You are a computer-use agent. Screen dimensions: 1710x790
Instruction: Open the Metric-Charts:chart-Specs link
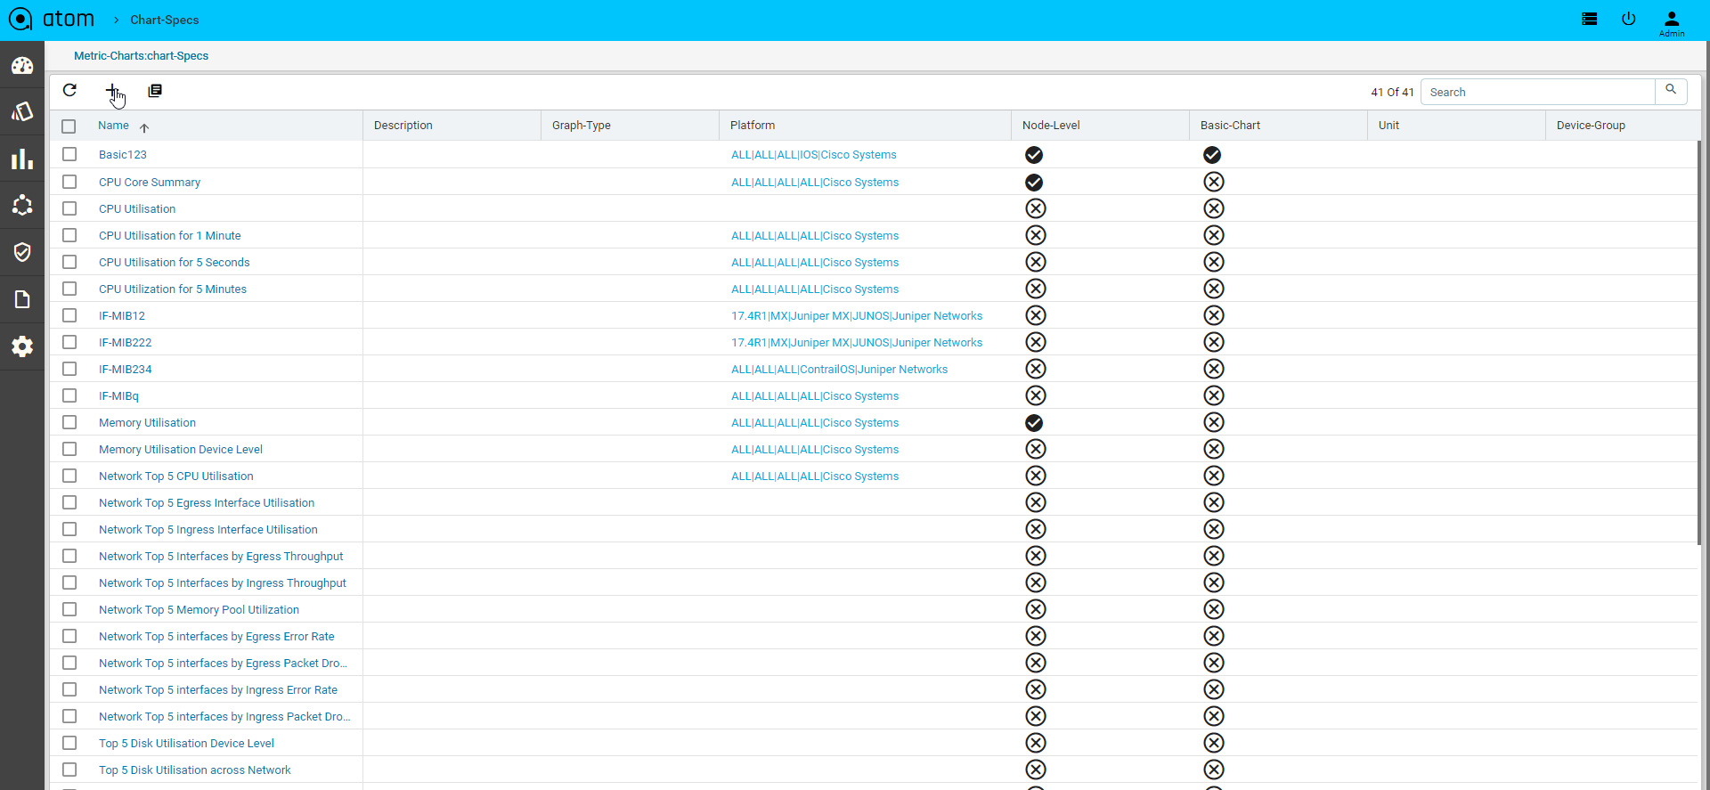[x=141, y=55]
